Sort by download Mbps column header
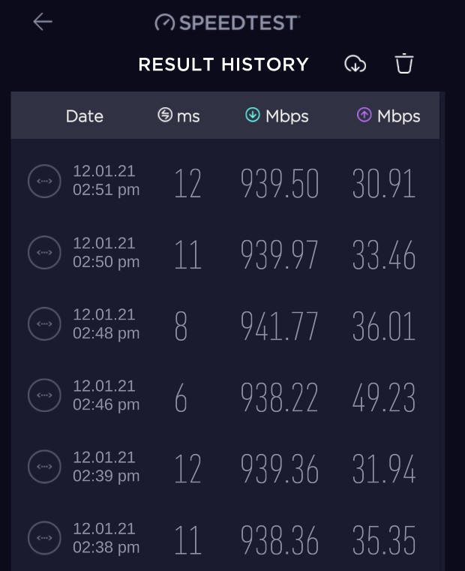 [277, 116]
